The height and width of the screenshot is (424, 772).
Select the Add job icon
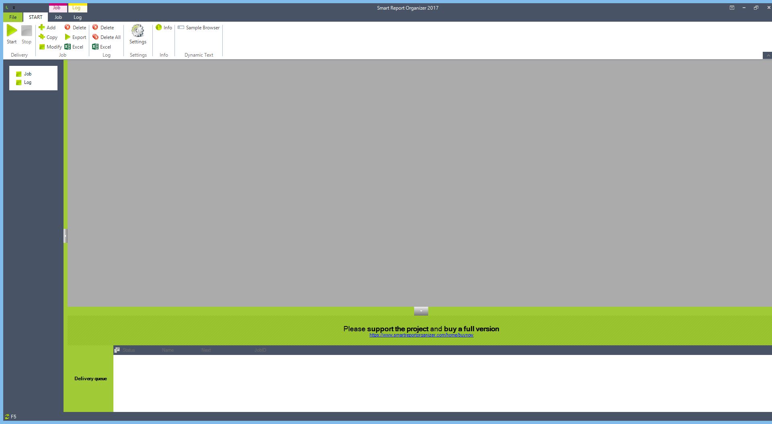(47, 27)
